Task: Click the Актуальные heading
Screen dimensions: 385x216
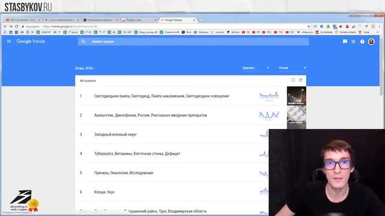Action: [88, 80]
